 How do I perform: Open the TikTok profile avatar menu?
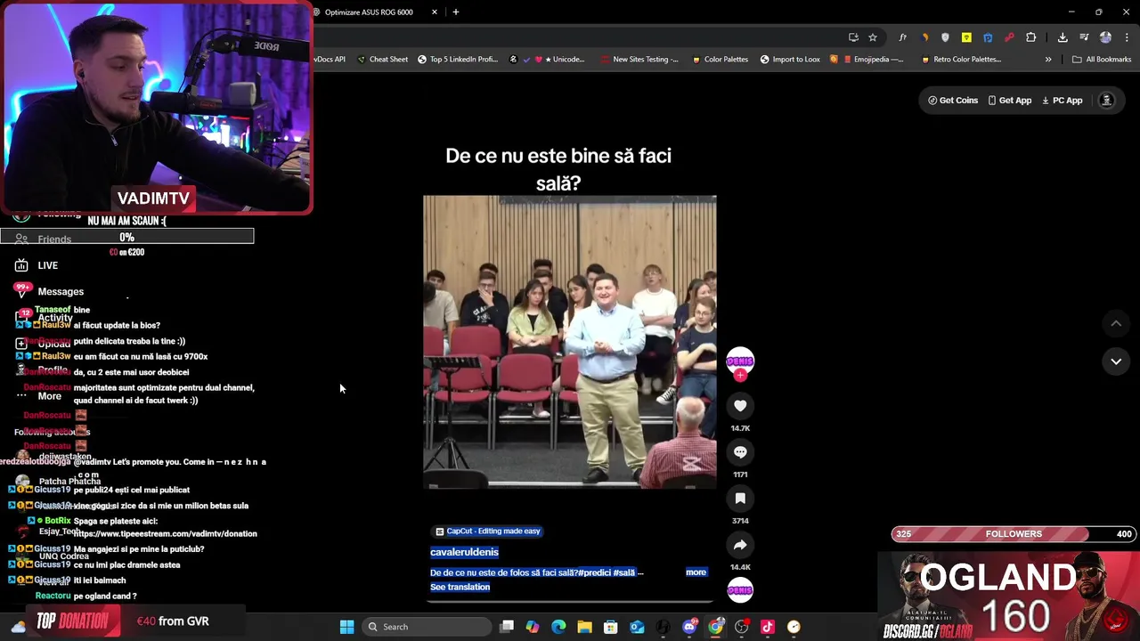click(1107, 101)
